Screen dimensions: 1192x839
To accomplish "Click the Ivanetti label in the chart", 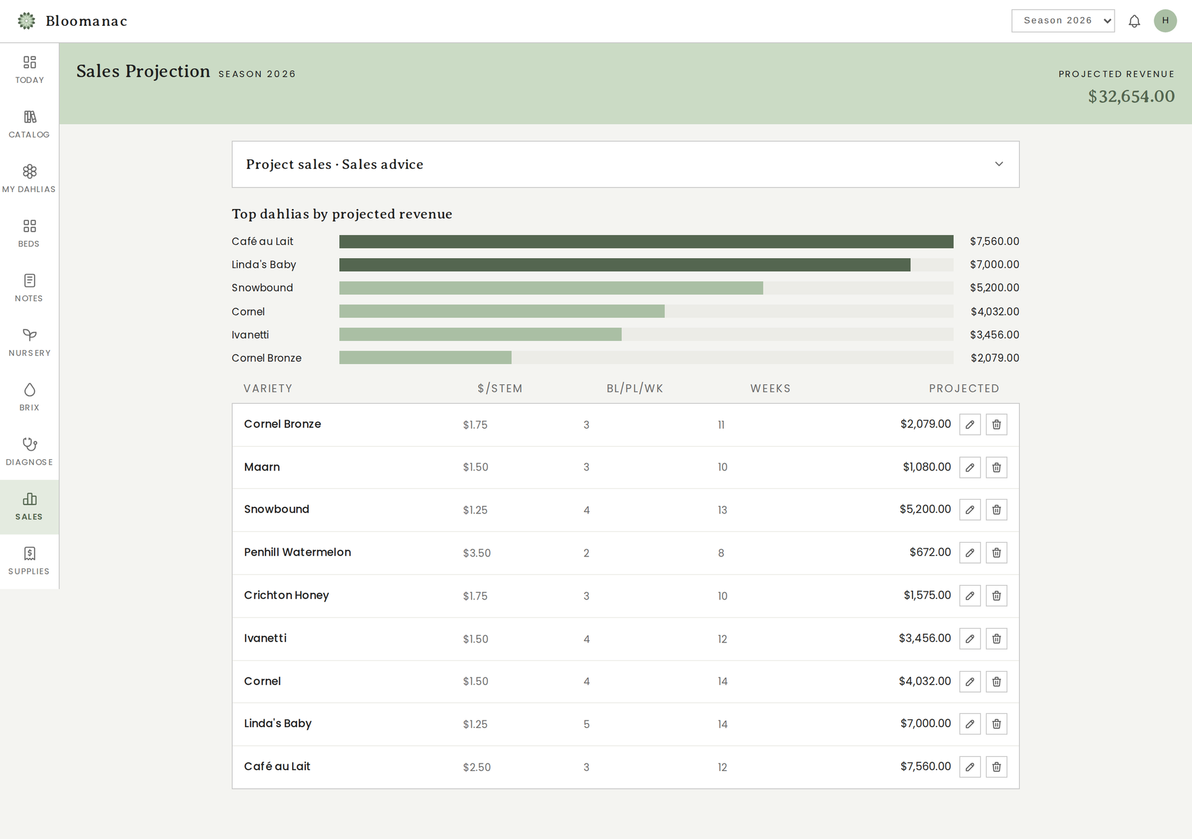I will 250,335.
